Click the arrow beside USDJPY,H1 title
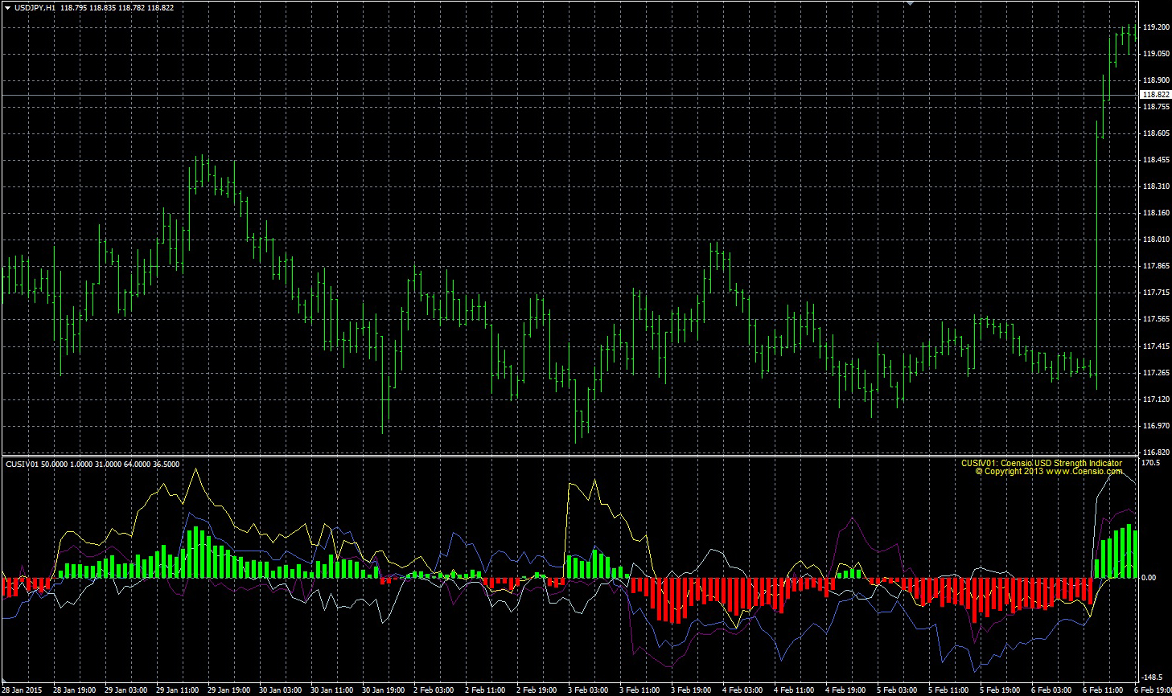Screen dimensions: 1172x696 point(7,7)
